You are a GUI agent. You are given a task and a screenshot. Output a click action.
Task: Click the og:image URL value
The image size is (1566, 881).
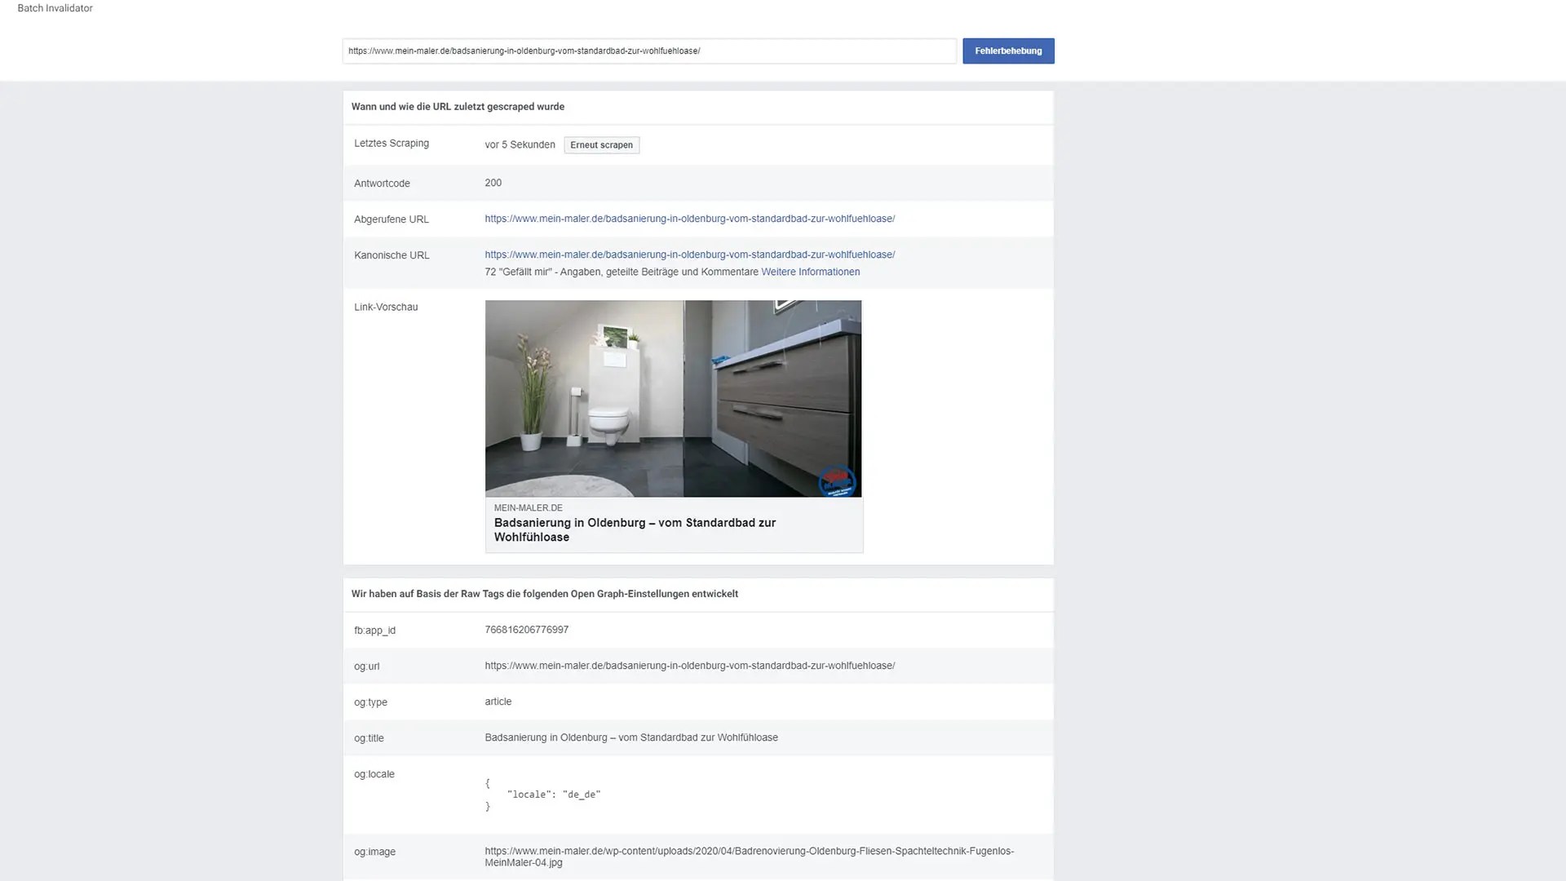[748, 856]
